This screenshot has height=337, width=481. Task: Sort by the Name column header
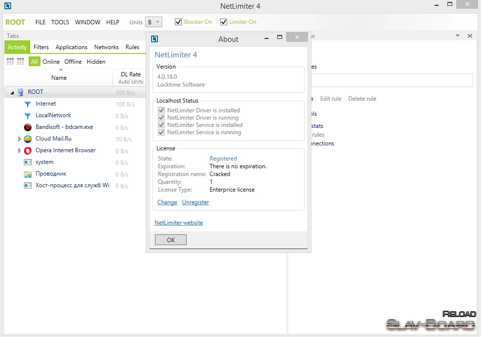[59, 78]
